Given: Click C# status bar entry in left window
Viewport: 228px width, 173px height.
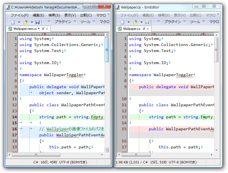Looking at the screenshot, I should click(36, 162).
